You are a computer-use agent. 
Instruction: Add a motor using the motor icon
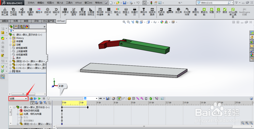coord(129,98)
